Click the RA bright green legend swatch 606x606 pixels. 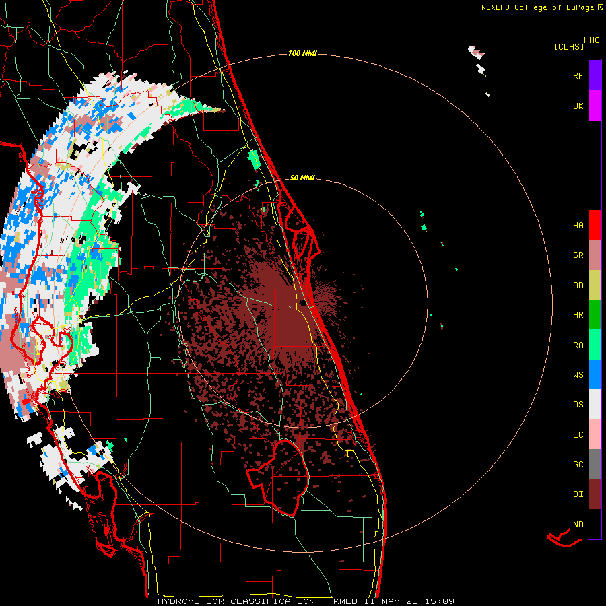(595, 345)
